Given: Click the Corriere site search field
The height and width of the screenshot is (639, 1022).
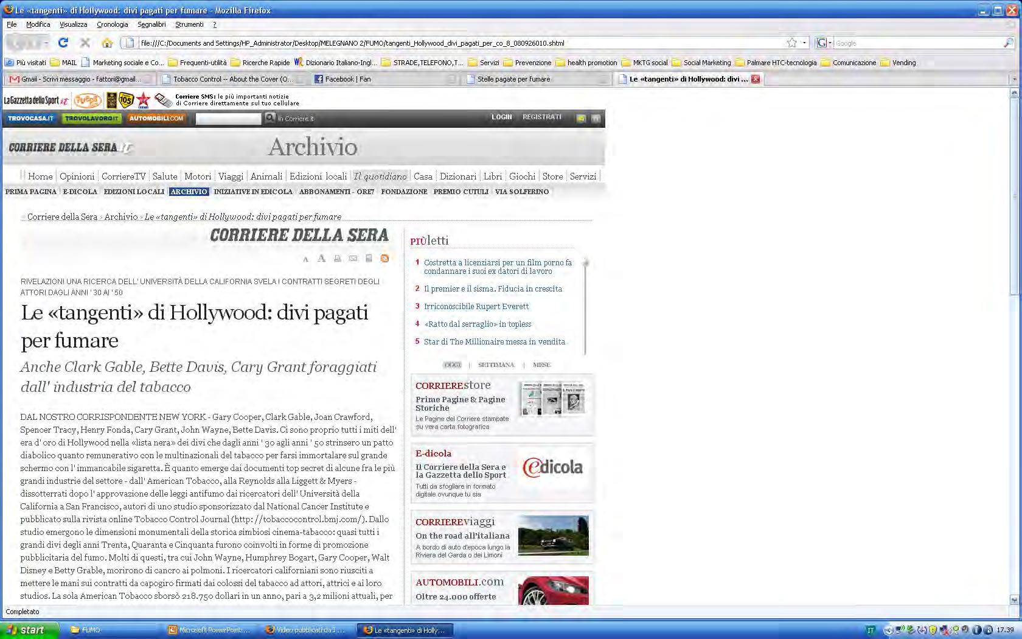Looking at the screenshot, I should tap(228, 119).
